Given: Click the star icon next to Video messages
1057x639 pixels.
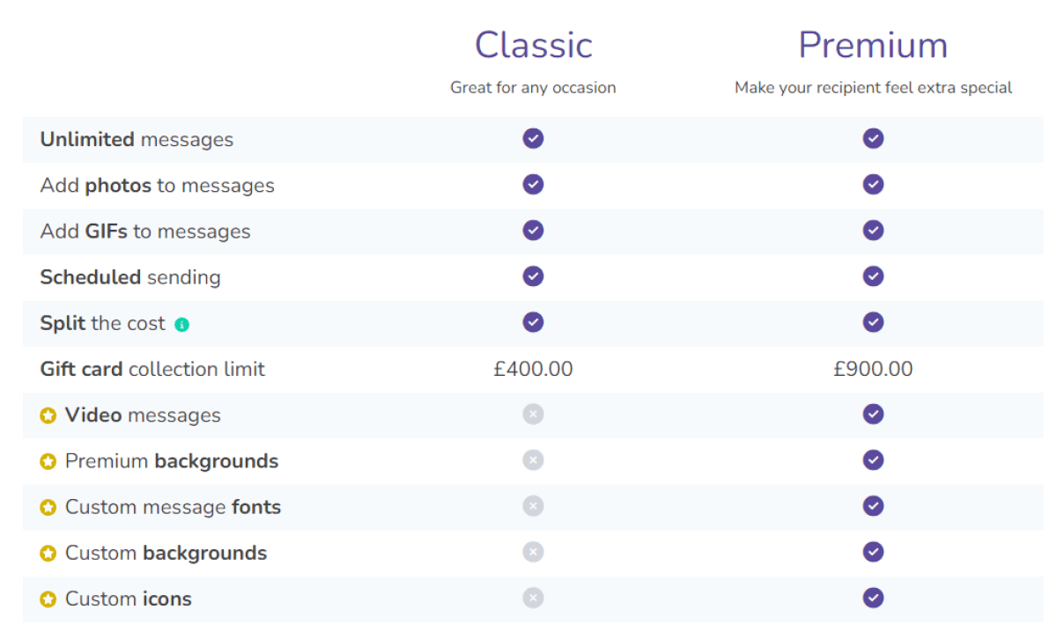Looking at the screenshot, I should 48,415.
